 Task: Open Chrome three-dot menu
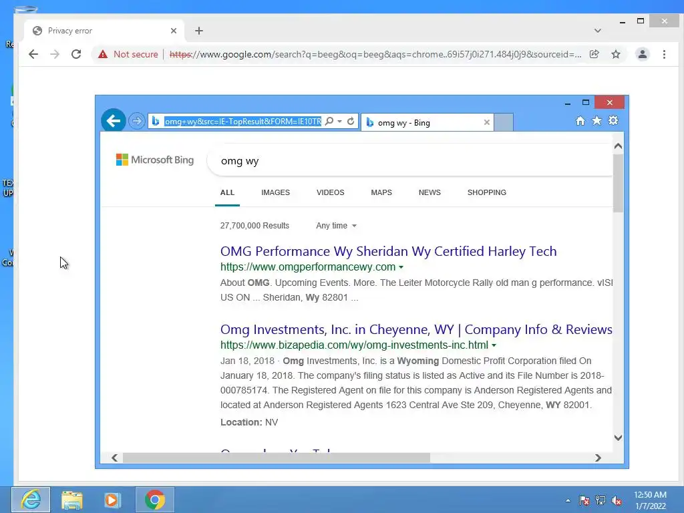[x=664, y=54]
